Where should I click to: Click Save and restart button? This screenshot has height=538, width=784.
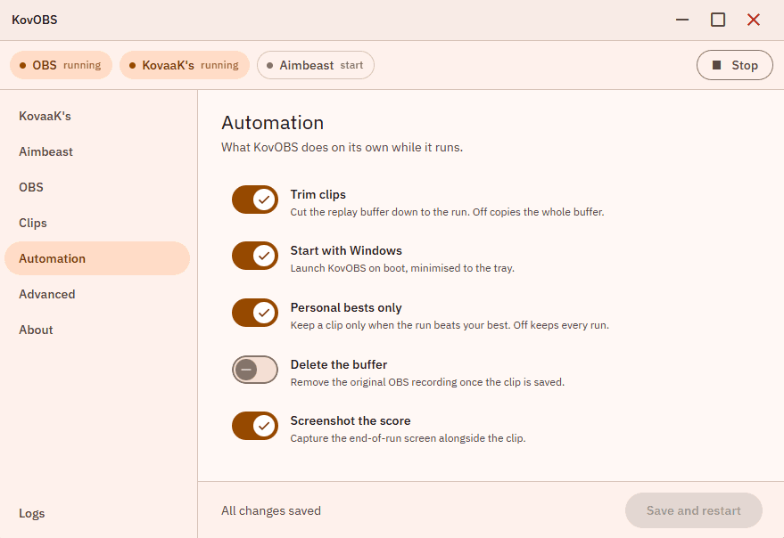point(694,510)
